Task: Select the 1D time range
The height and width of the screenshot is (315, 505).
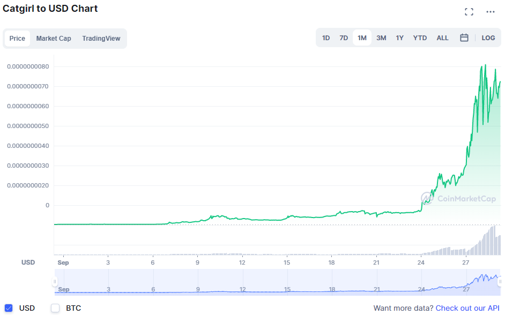Action: pos(326,38)
